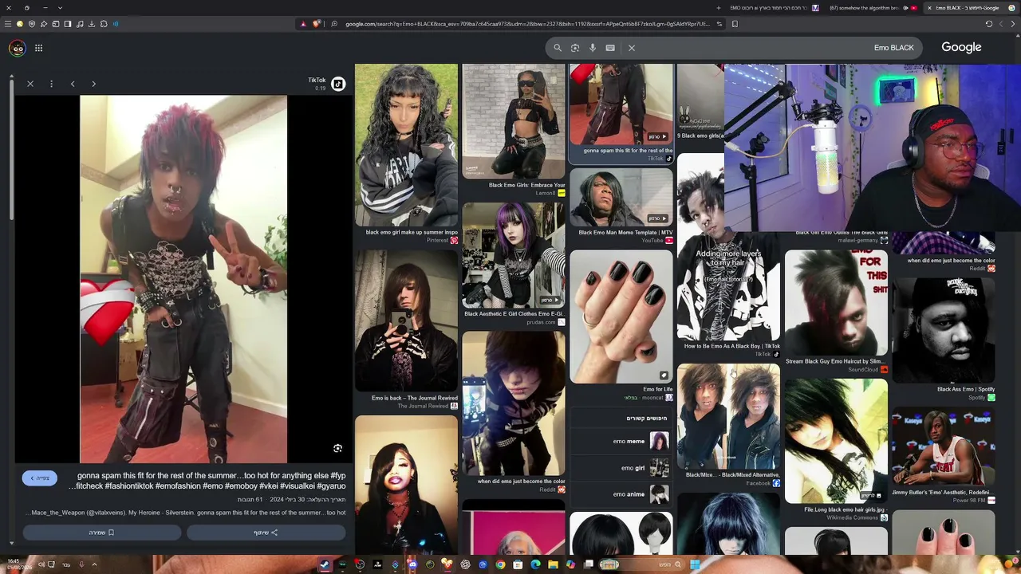Open the browser hamburger menu
Viewport: 1021px width, 574px height.
[8, 24]
